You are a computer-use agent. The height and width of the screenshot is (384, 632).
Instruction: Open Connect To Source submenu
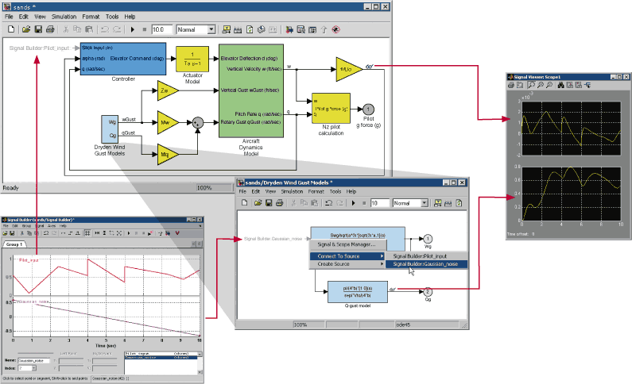347,256
